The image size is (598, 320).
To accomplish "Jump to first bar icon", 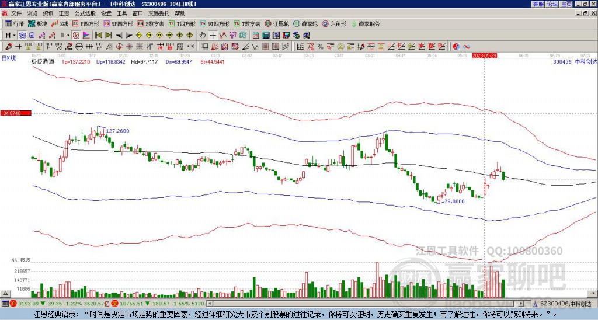I will tap(98, 36).
